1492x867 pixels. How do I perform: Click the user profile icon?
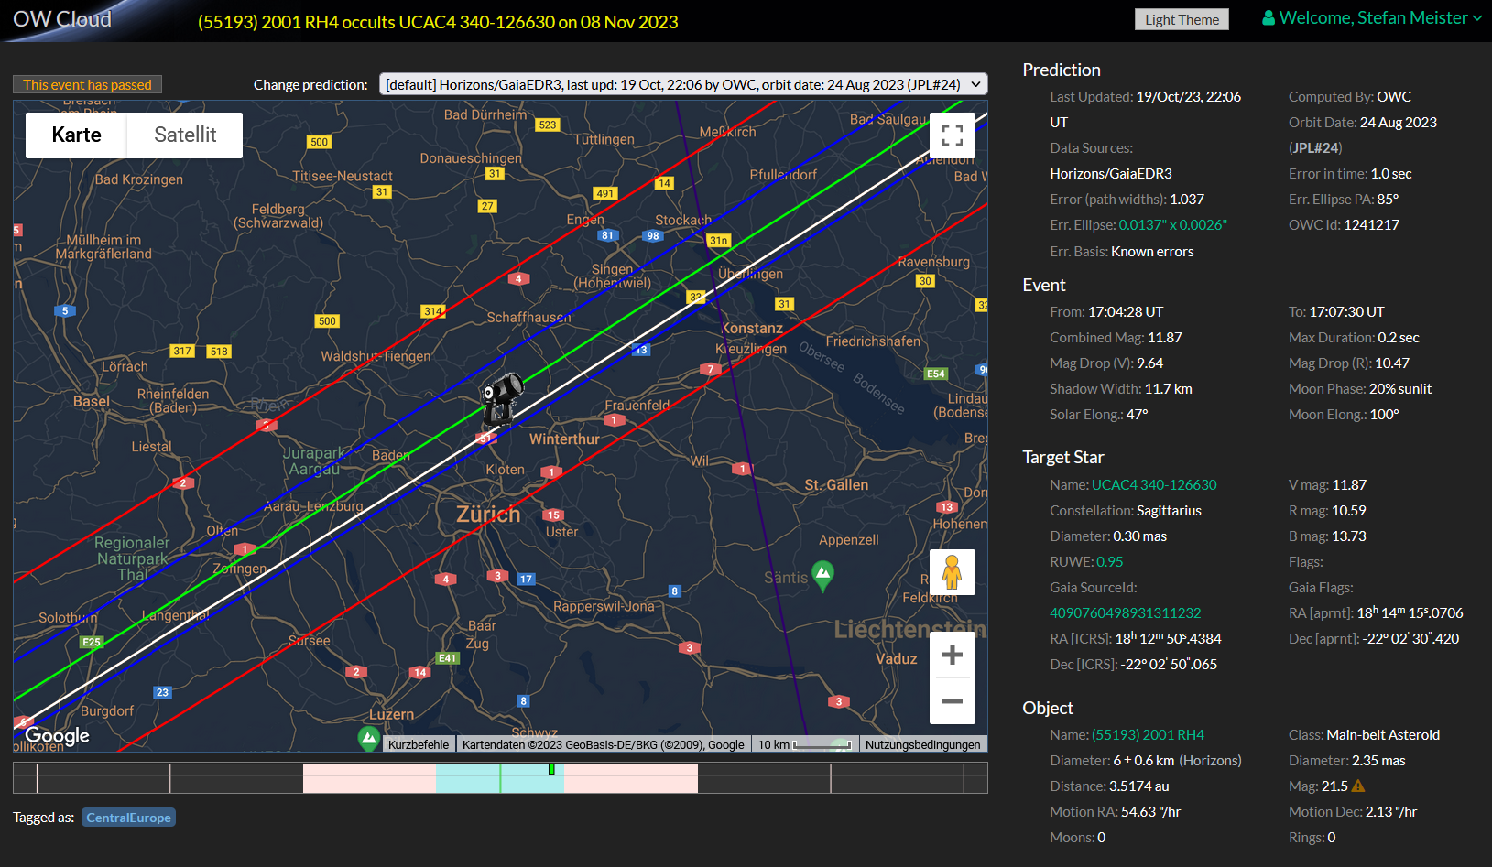coord(1269,18)
